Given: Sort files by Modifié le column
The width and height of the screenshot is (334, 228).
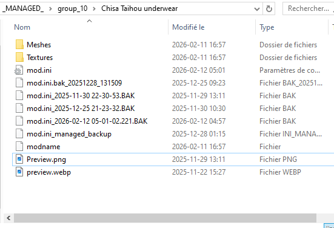Looking at the screenshot, I should tap(189, 27).
